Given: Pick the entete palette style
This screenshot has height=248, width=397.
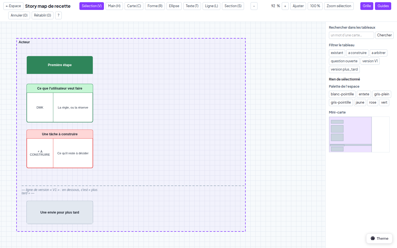Looking at the screenshot, I should click(364, 94).
